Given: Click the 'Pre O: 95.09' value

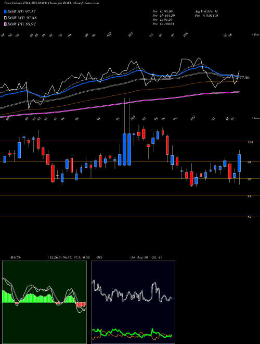Looking at the screenshot, I should point(163,11).
